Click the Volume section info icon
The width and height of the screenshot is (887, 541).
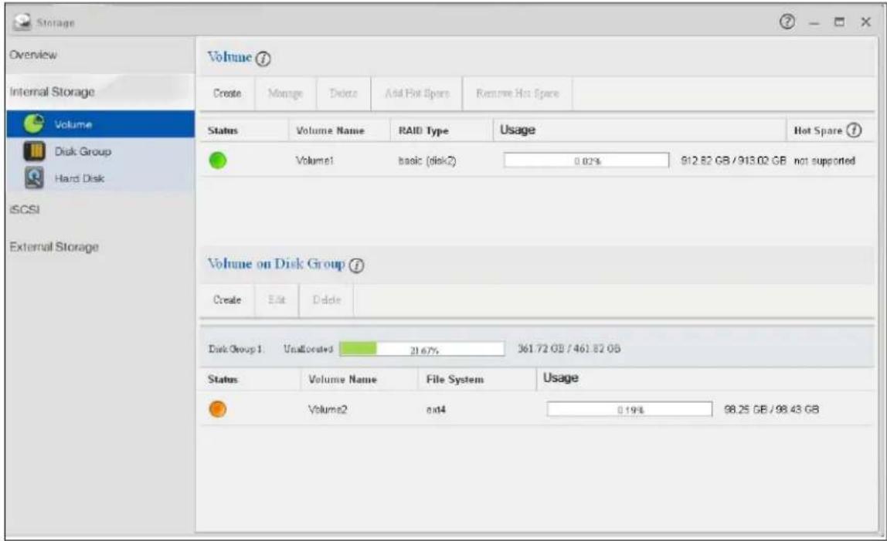263,58
